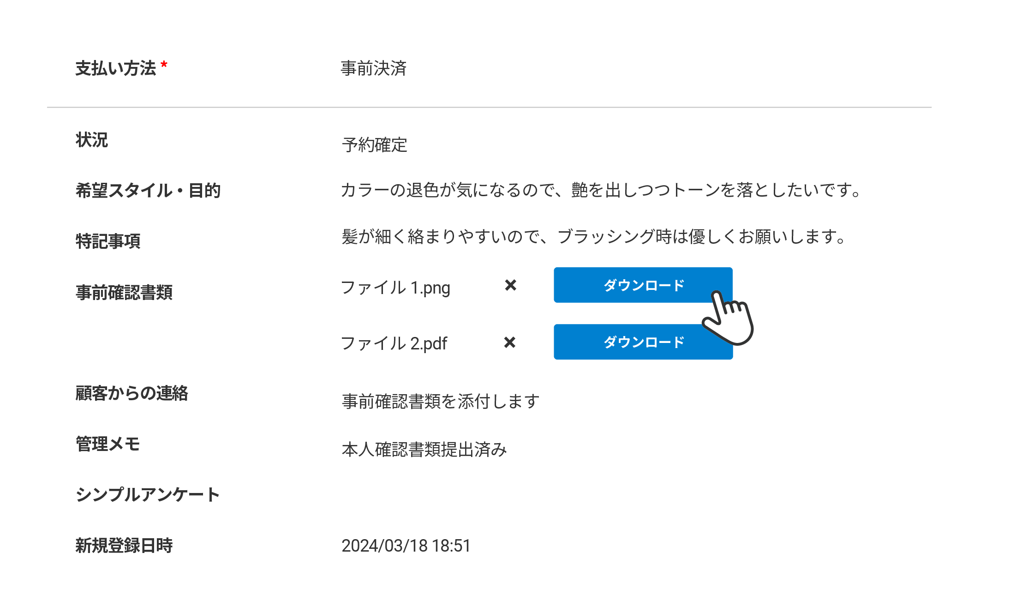Click the 状況 label

(91, 140)
